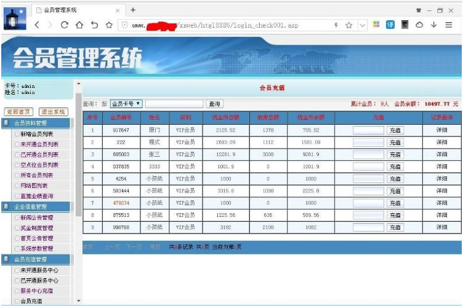Open the browser hamburger menu
This screenshot has height=306, width=463.
[x=448, y=25]
